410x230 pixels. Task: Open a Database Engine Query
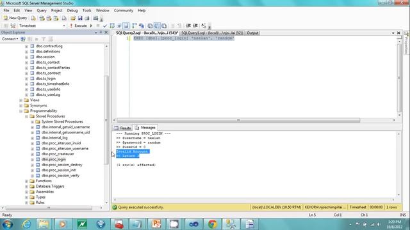33,19
